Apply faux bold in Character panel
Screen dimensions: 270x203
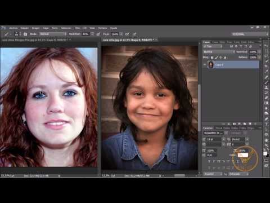[x=209, y=161]
